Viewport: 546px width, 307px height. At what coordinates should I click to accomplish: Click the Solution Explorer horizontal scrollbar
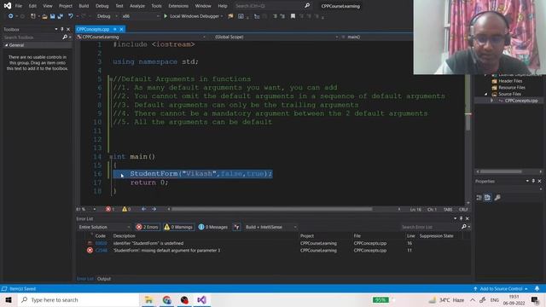point(501,171)
